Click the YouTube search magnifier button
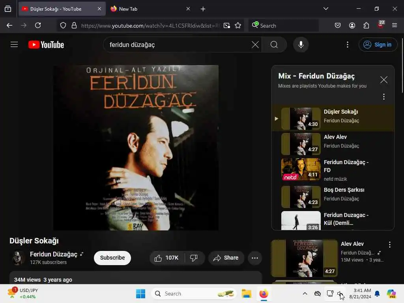Image resolution: width=404 pixels, height=303 pixels. pos(274,45)
